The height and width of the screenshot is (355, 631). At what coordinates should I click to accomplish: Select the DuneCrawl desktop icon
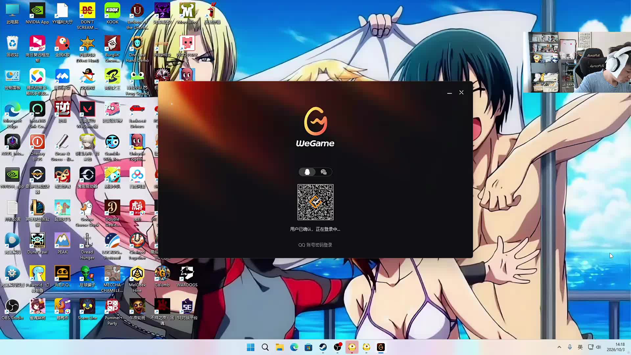(37, 244)
